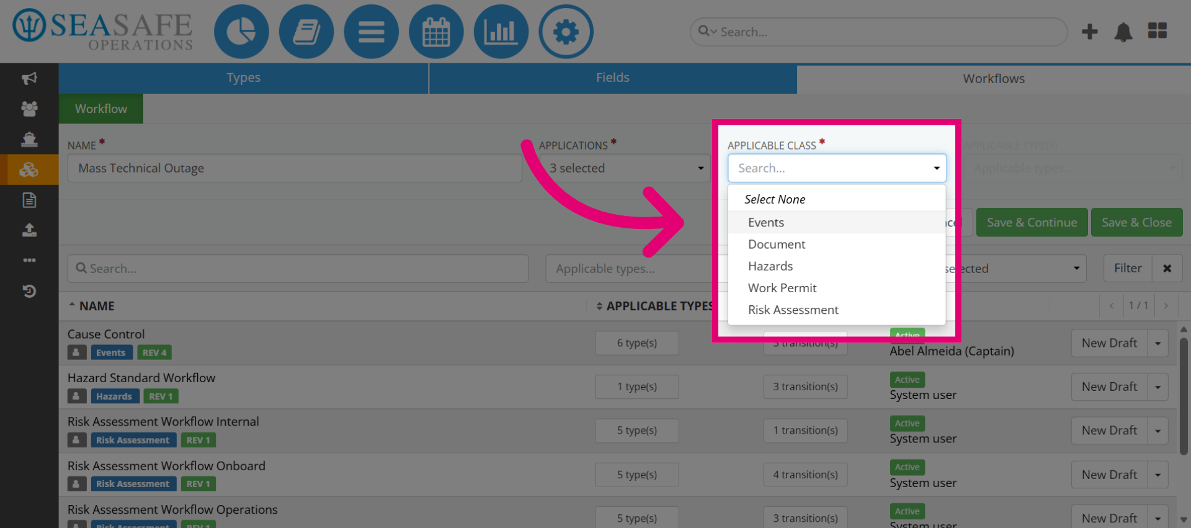Open the ellipsis more sidebar icon
Image resolution: width=1191 pixels, height=528 pixels.
tap(29, 260)
